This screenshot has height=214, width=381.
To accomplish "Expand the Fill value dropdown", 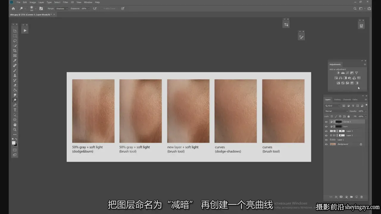I will coord(366,116).
